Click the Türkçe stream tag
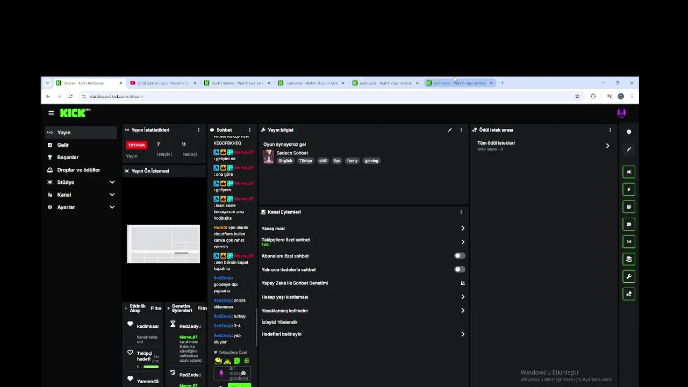 coord(305,161)
